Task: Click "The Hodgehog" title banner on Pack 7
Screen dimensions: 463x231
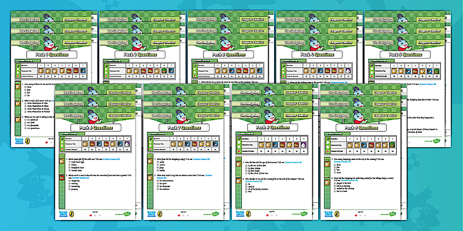Action: click(161, 116)
